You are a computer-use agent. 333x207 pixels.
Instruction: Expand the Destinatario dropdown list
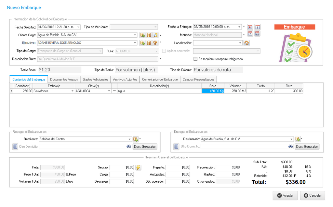(x=291, y=139)
